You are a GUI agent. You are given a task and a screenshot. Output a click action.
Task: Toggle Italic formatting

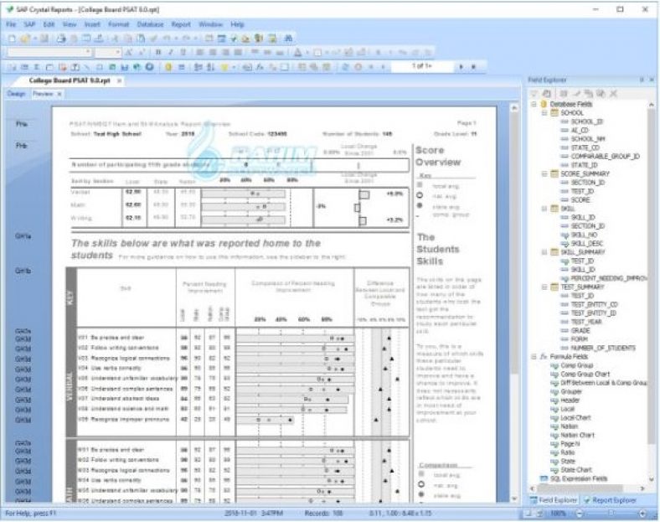tap(171, 53)
